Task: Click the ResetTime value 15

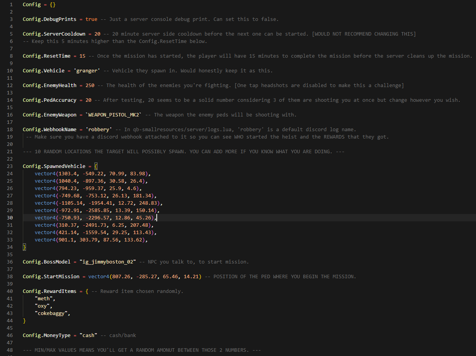Action: click(82, 56)
